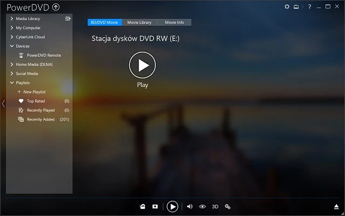Collapse the Devices node

[x=12, y=46]
